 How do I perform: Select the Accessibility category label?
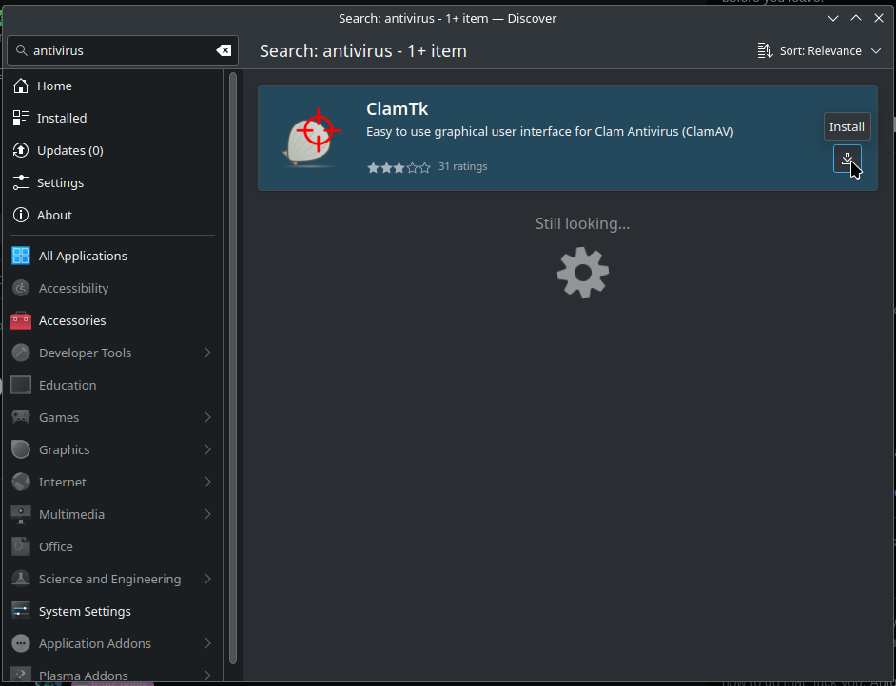coord(73,288)
